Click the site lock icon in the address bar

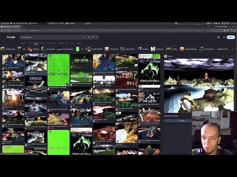[26, 31]
